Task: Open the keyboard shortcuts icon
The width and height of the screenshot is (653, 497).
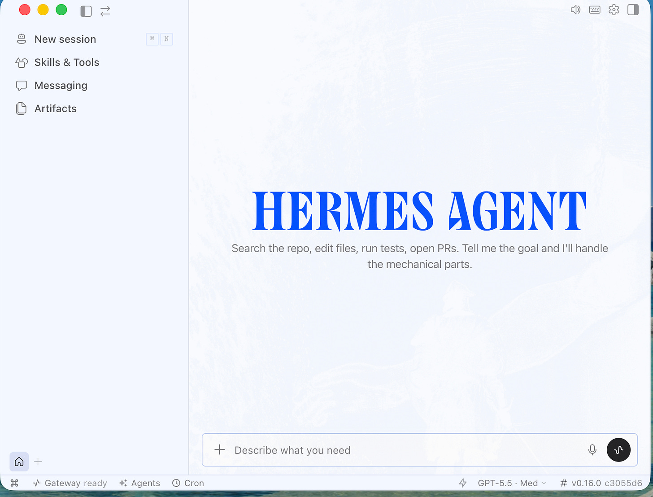Action: (x=595, y=10)
